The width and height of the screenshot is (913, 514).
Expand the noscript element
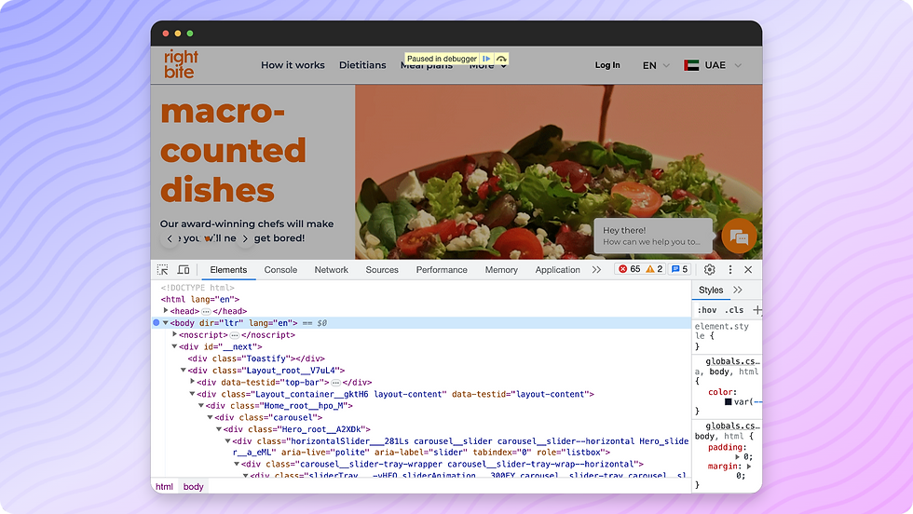click(x=175, y=334)
